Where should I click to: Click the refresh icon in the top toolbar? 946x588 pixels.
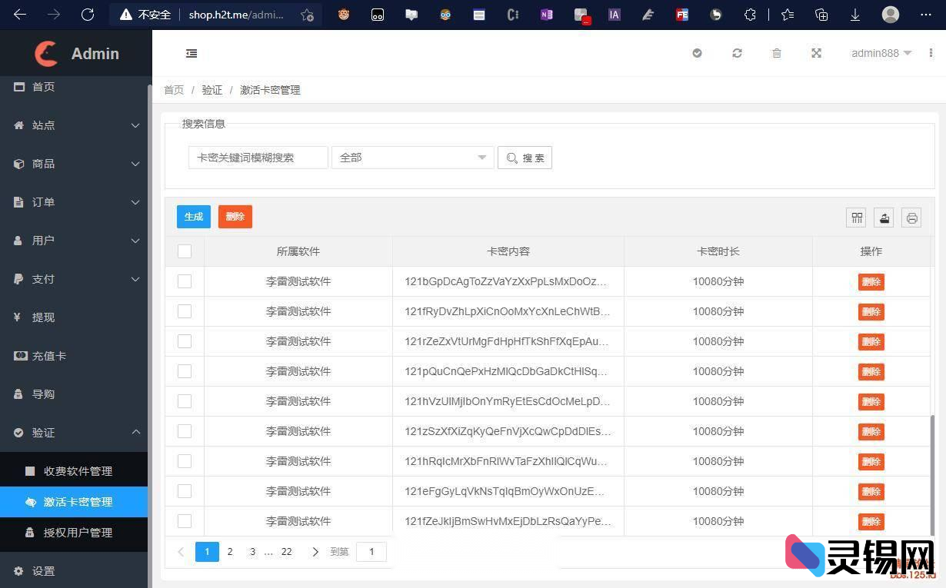(x=737, y=53)
